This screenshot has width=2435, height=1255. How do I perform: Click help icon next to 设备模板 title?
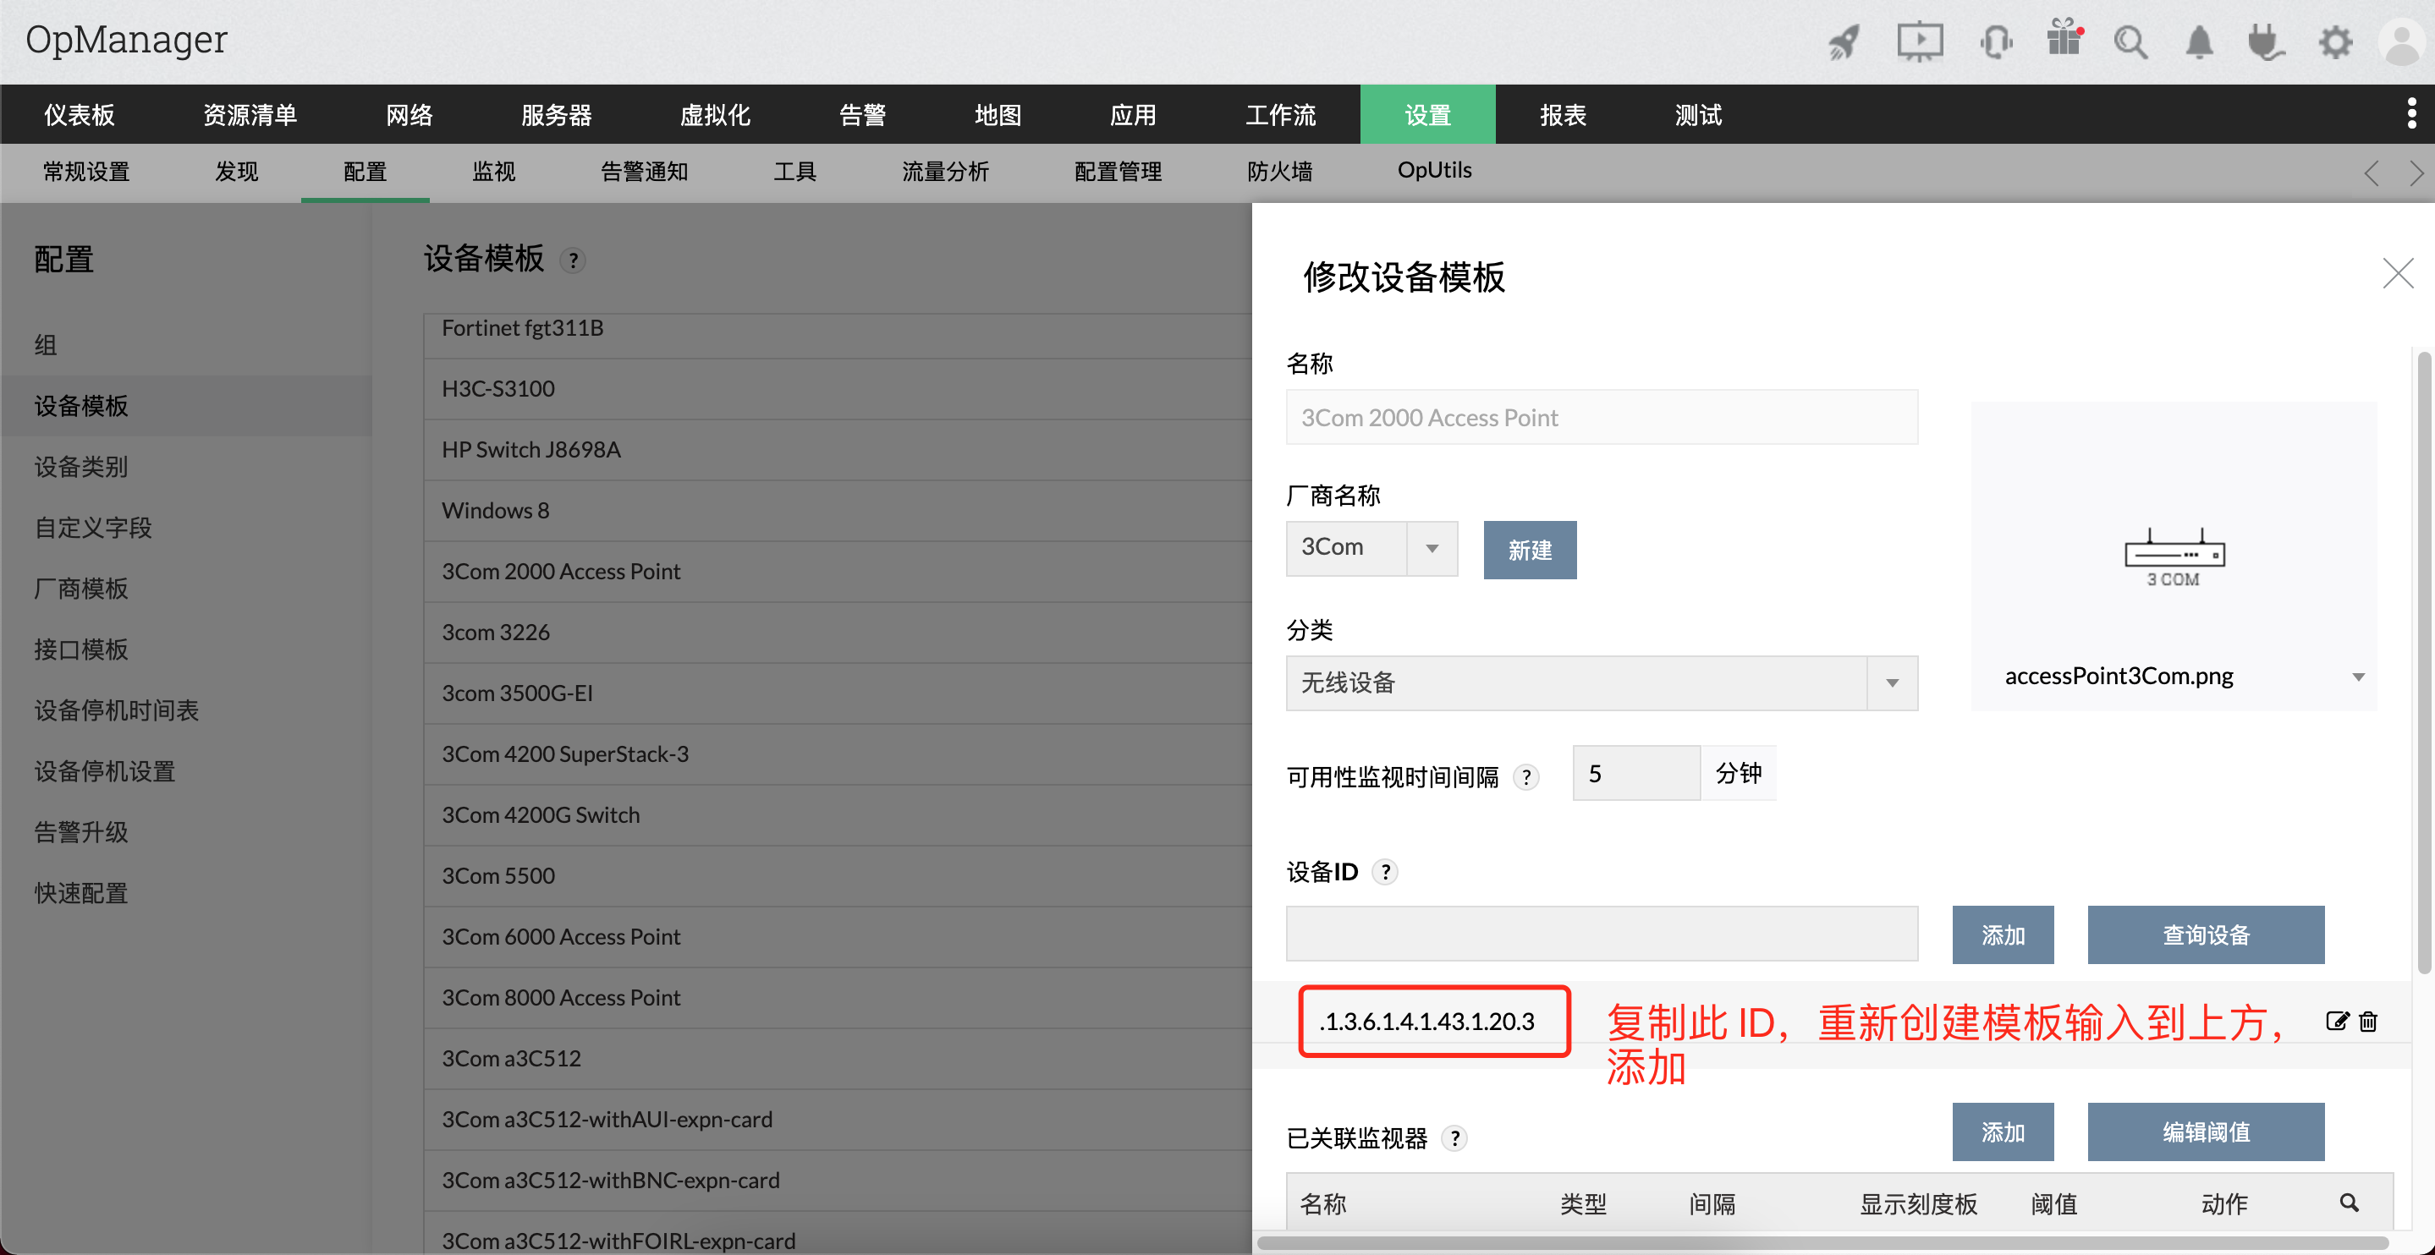573,260
